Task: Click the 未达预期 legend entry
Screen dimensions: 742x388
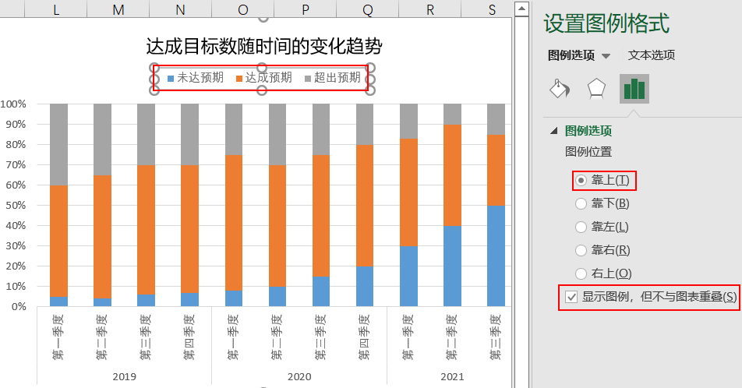Action: pos(200,78)
